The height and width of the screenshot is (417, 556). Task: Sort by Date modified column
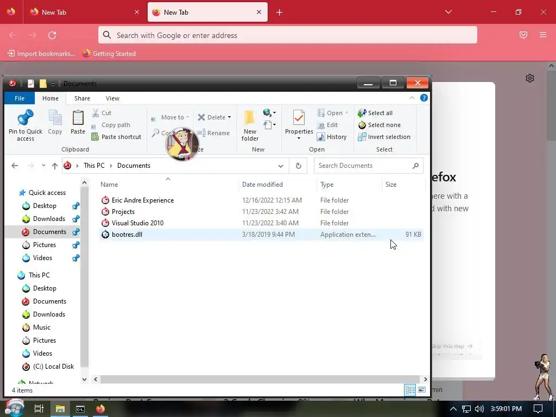pos(277,185)
